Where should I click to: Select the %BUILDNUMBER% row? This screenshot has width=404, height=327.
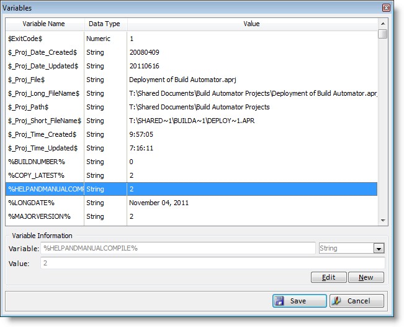191,162
